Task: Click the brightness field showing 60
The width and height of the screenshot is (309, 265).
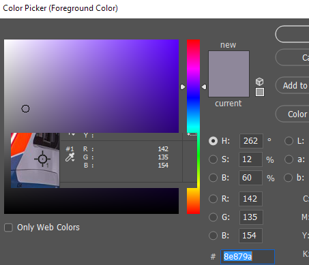Action: (x=250, y=178)
